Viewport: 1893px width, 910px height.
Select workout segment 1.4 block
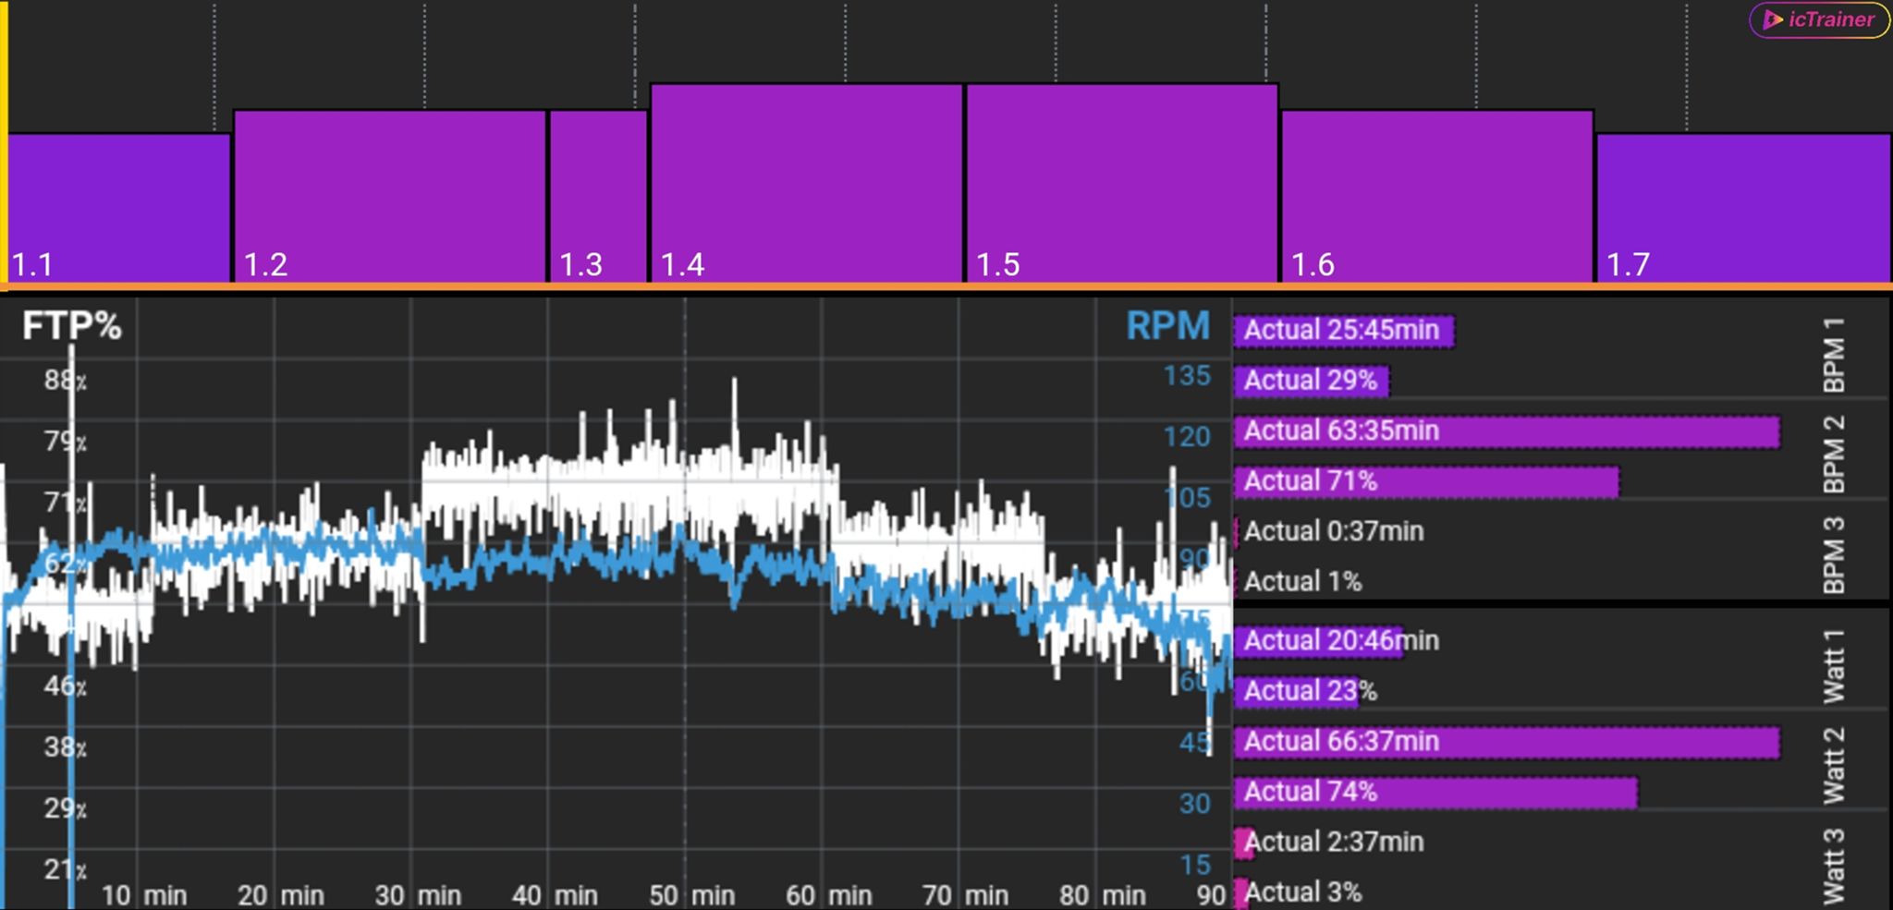click(806, 183)
